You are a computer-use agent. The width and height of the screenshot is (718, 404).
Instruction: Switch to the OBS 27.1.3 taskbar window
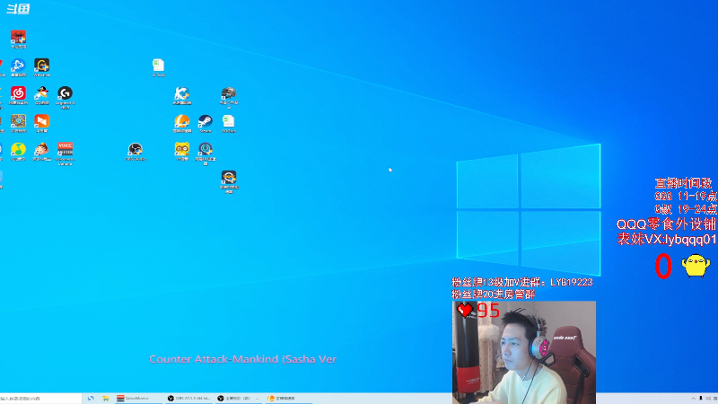click(188, 399)
